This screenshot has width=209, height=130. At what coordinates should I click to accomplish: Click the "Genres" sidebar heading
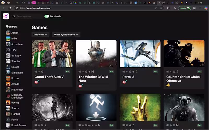(x=11, y=27)
